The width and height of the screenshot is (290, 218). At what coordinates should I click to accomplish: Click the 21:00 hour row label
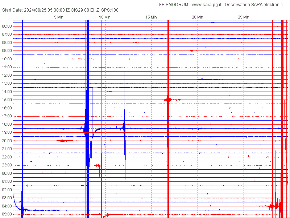[x=7, y=149]
